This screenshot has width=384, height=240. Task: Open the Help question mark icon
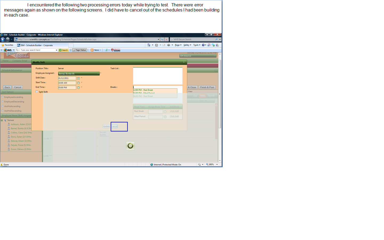[x=203, y=45]
